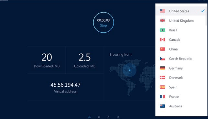
Task: Pick Brasil in the country list
Action: click(x=181, y=30)
